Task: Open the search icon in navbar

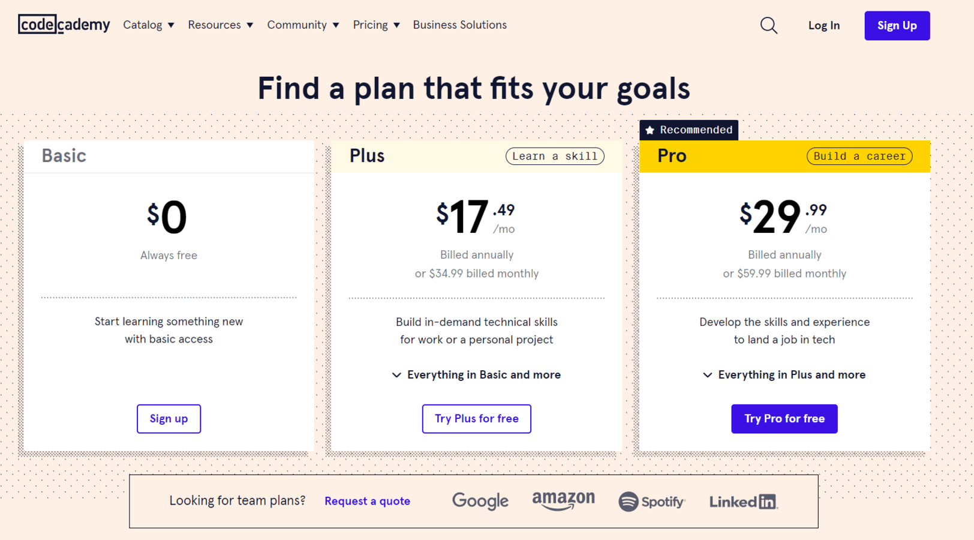Action: pyautogui.click(x=768, y=25)
